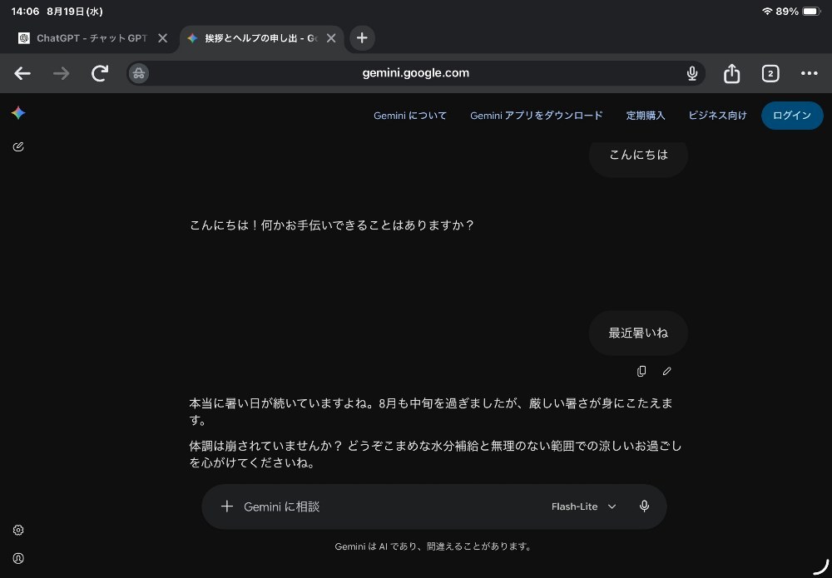Tap the 8月19日(水) date in the status bar
The image size is (832, 578).
pyautogui.click(x=75, y=11)
